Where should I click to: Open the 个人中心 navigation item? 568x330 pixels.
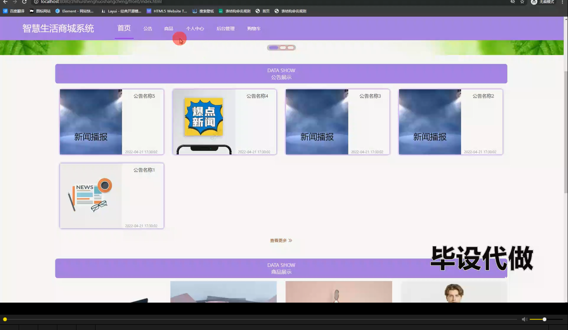tap(195, 28)
